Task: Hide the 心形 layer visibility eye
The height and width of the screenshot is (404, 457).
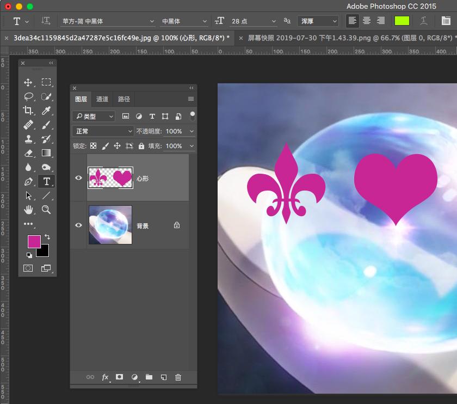Action: point(79,178)
